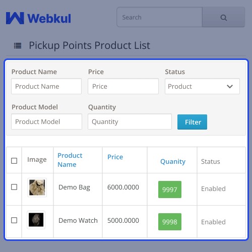252x252 pixels.
Task: Click the green 9997 quantity badge
Action: [x=170, y=190]
